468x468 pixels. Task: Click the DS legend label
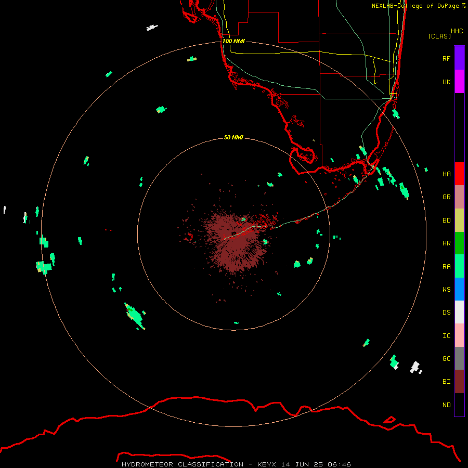pos(446,313)
